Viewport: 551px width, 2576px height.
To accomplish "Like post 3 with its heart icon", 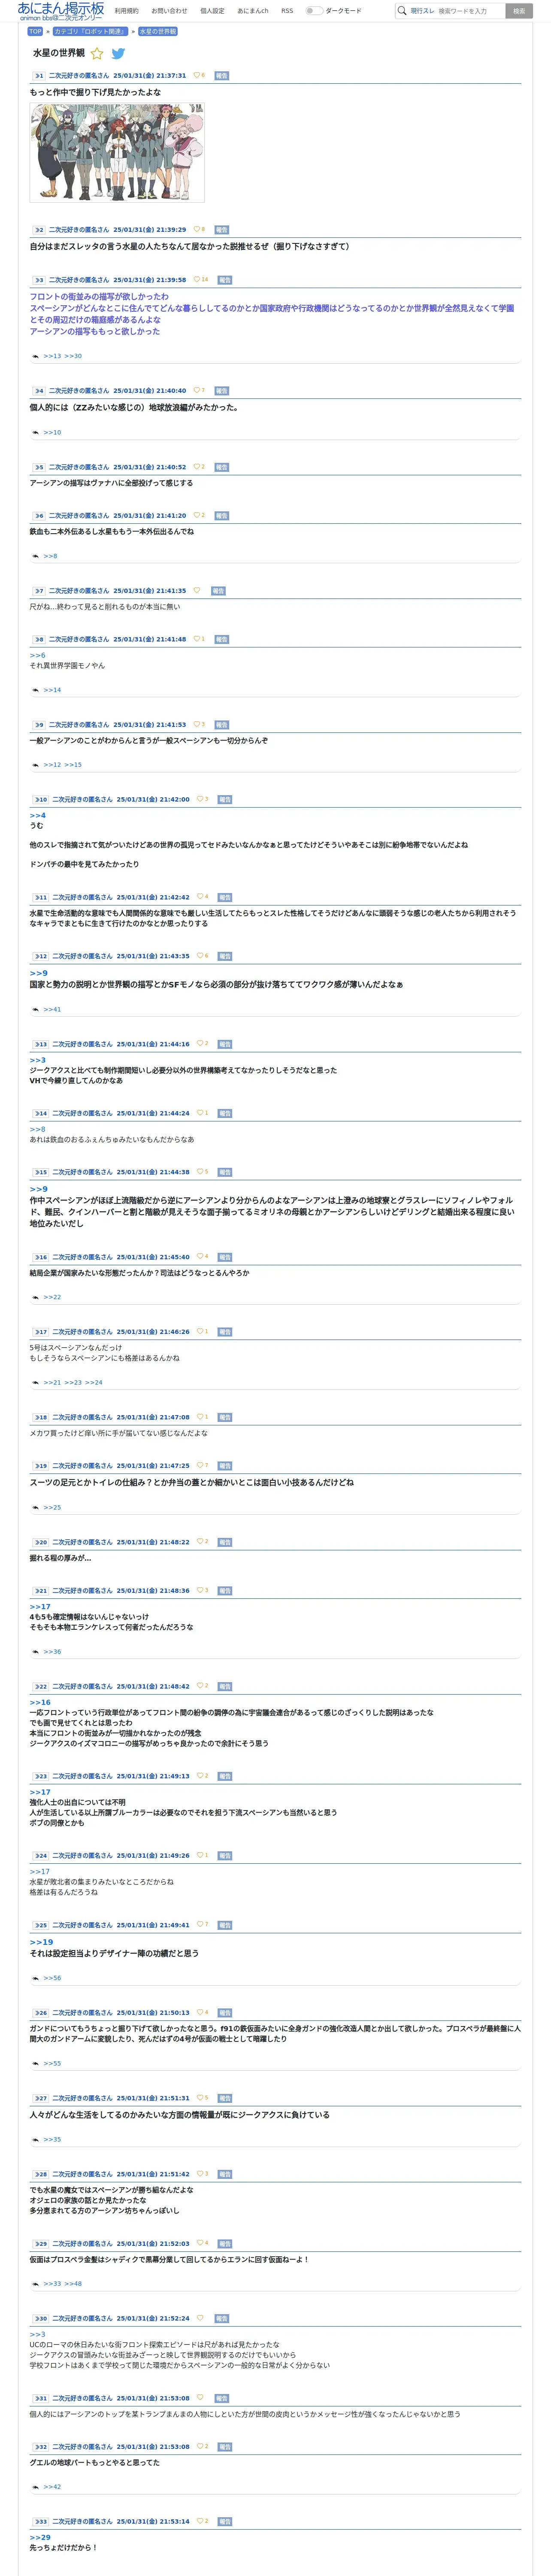I will point(196,279).
